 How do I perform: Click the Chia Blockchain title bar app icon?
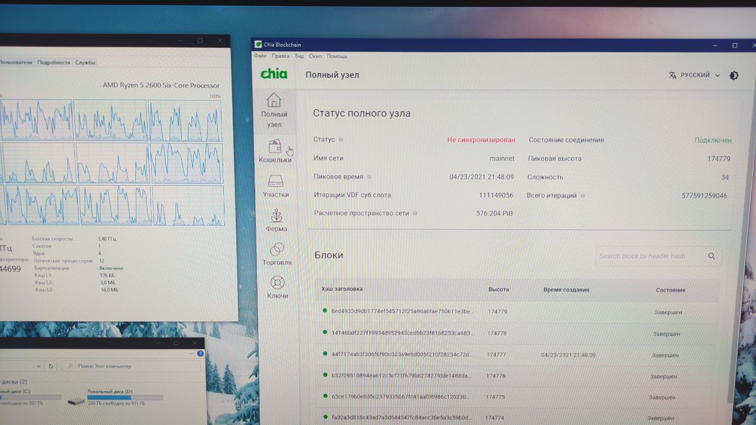258,45
